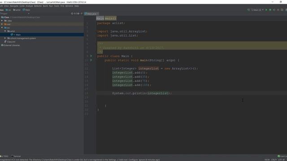Place the cursor on the System.out.println line
This screenshot has height=161, width=287.
click(x=142, y=93)
